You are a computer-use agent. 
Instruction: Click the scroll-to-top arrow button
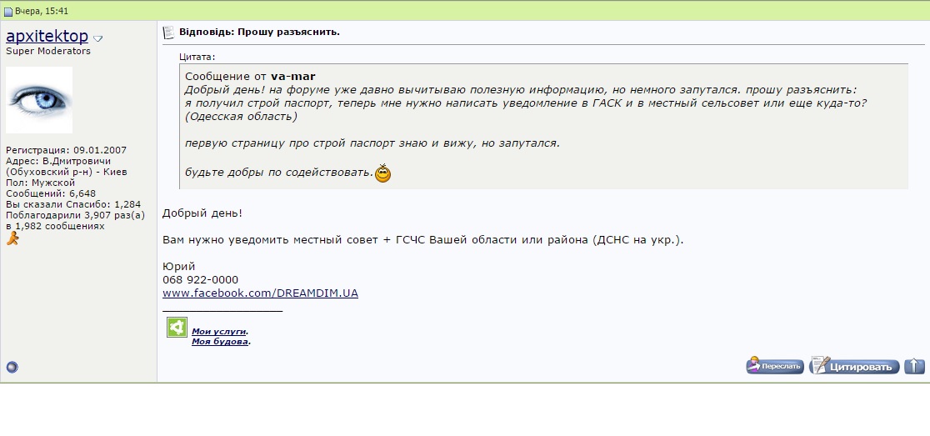click(x=914, y=366)
